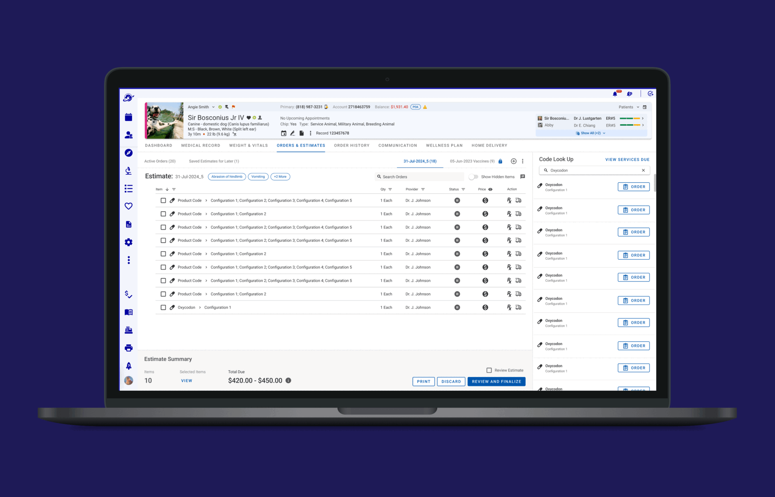Open the Patients dropdown
The image size is (775, 497).
tap(629, 107)
